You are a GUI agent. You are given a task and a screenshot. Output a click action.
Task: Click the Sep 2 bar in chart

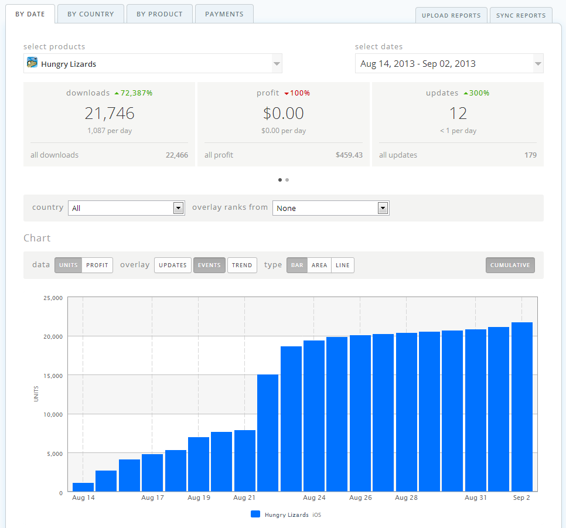(x=522, y=407)
